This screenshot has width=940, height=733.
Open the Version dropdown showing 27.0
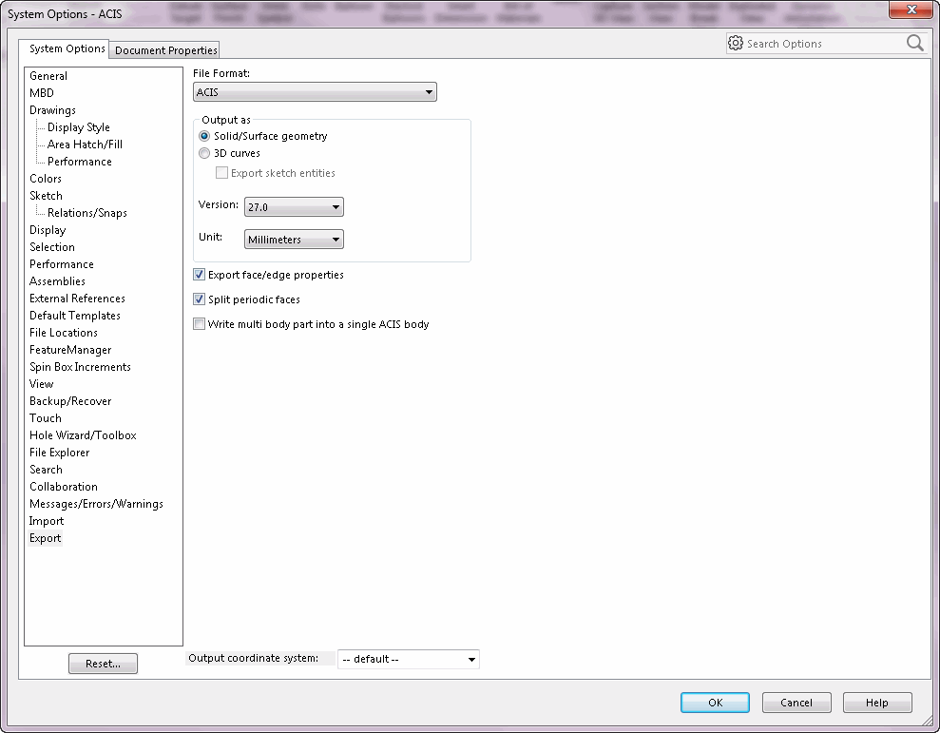(x=294, y=207)
